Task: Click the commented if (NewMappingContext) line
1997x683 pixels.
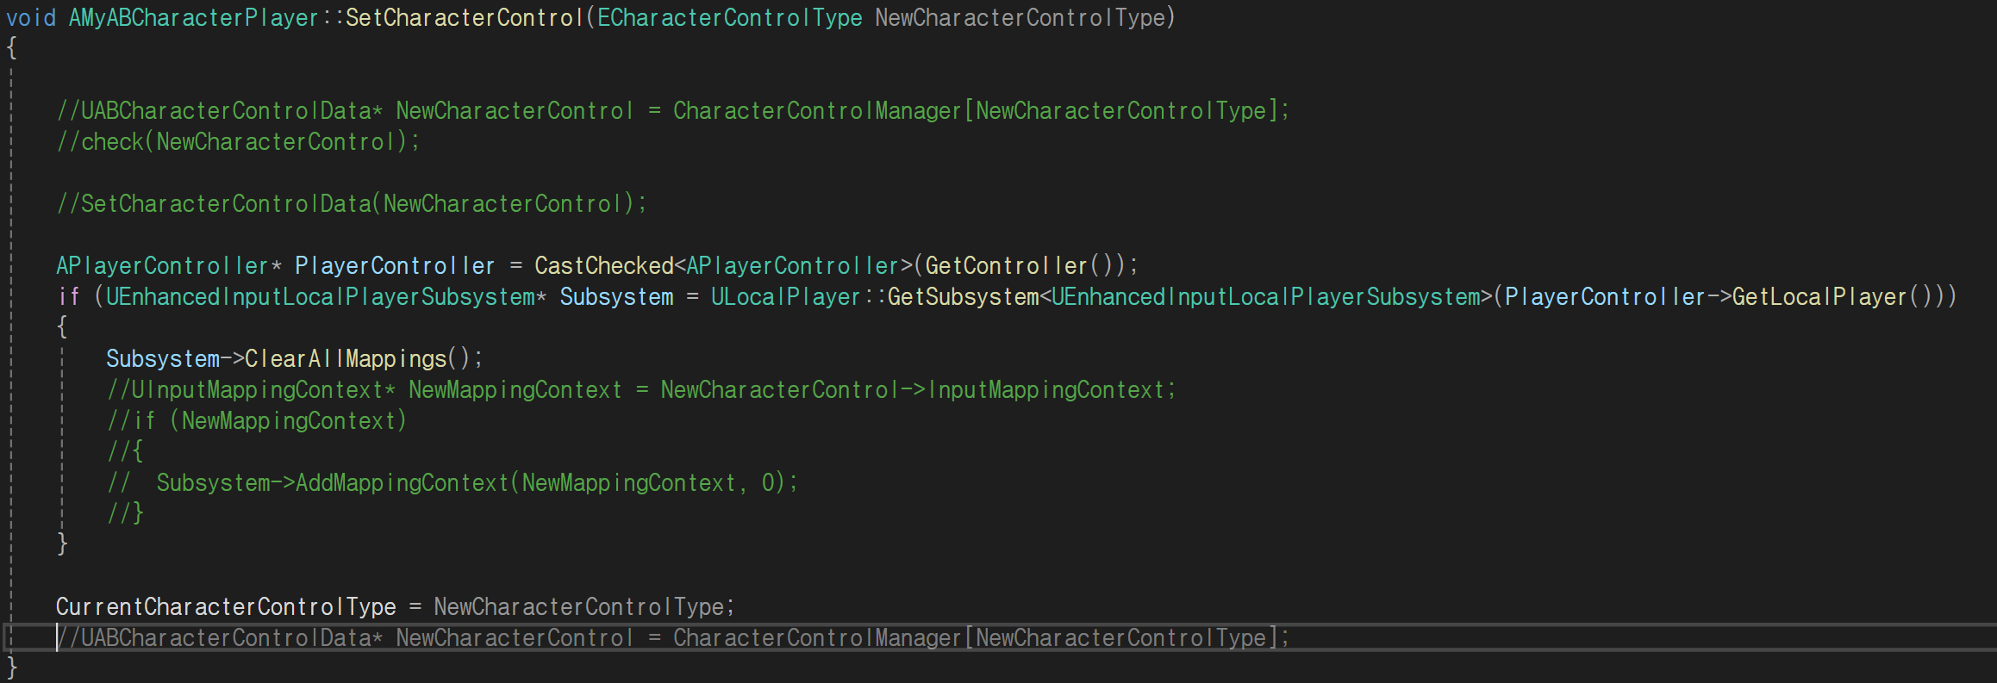Action: [257, 421]
